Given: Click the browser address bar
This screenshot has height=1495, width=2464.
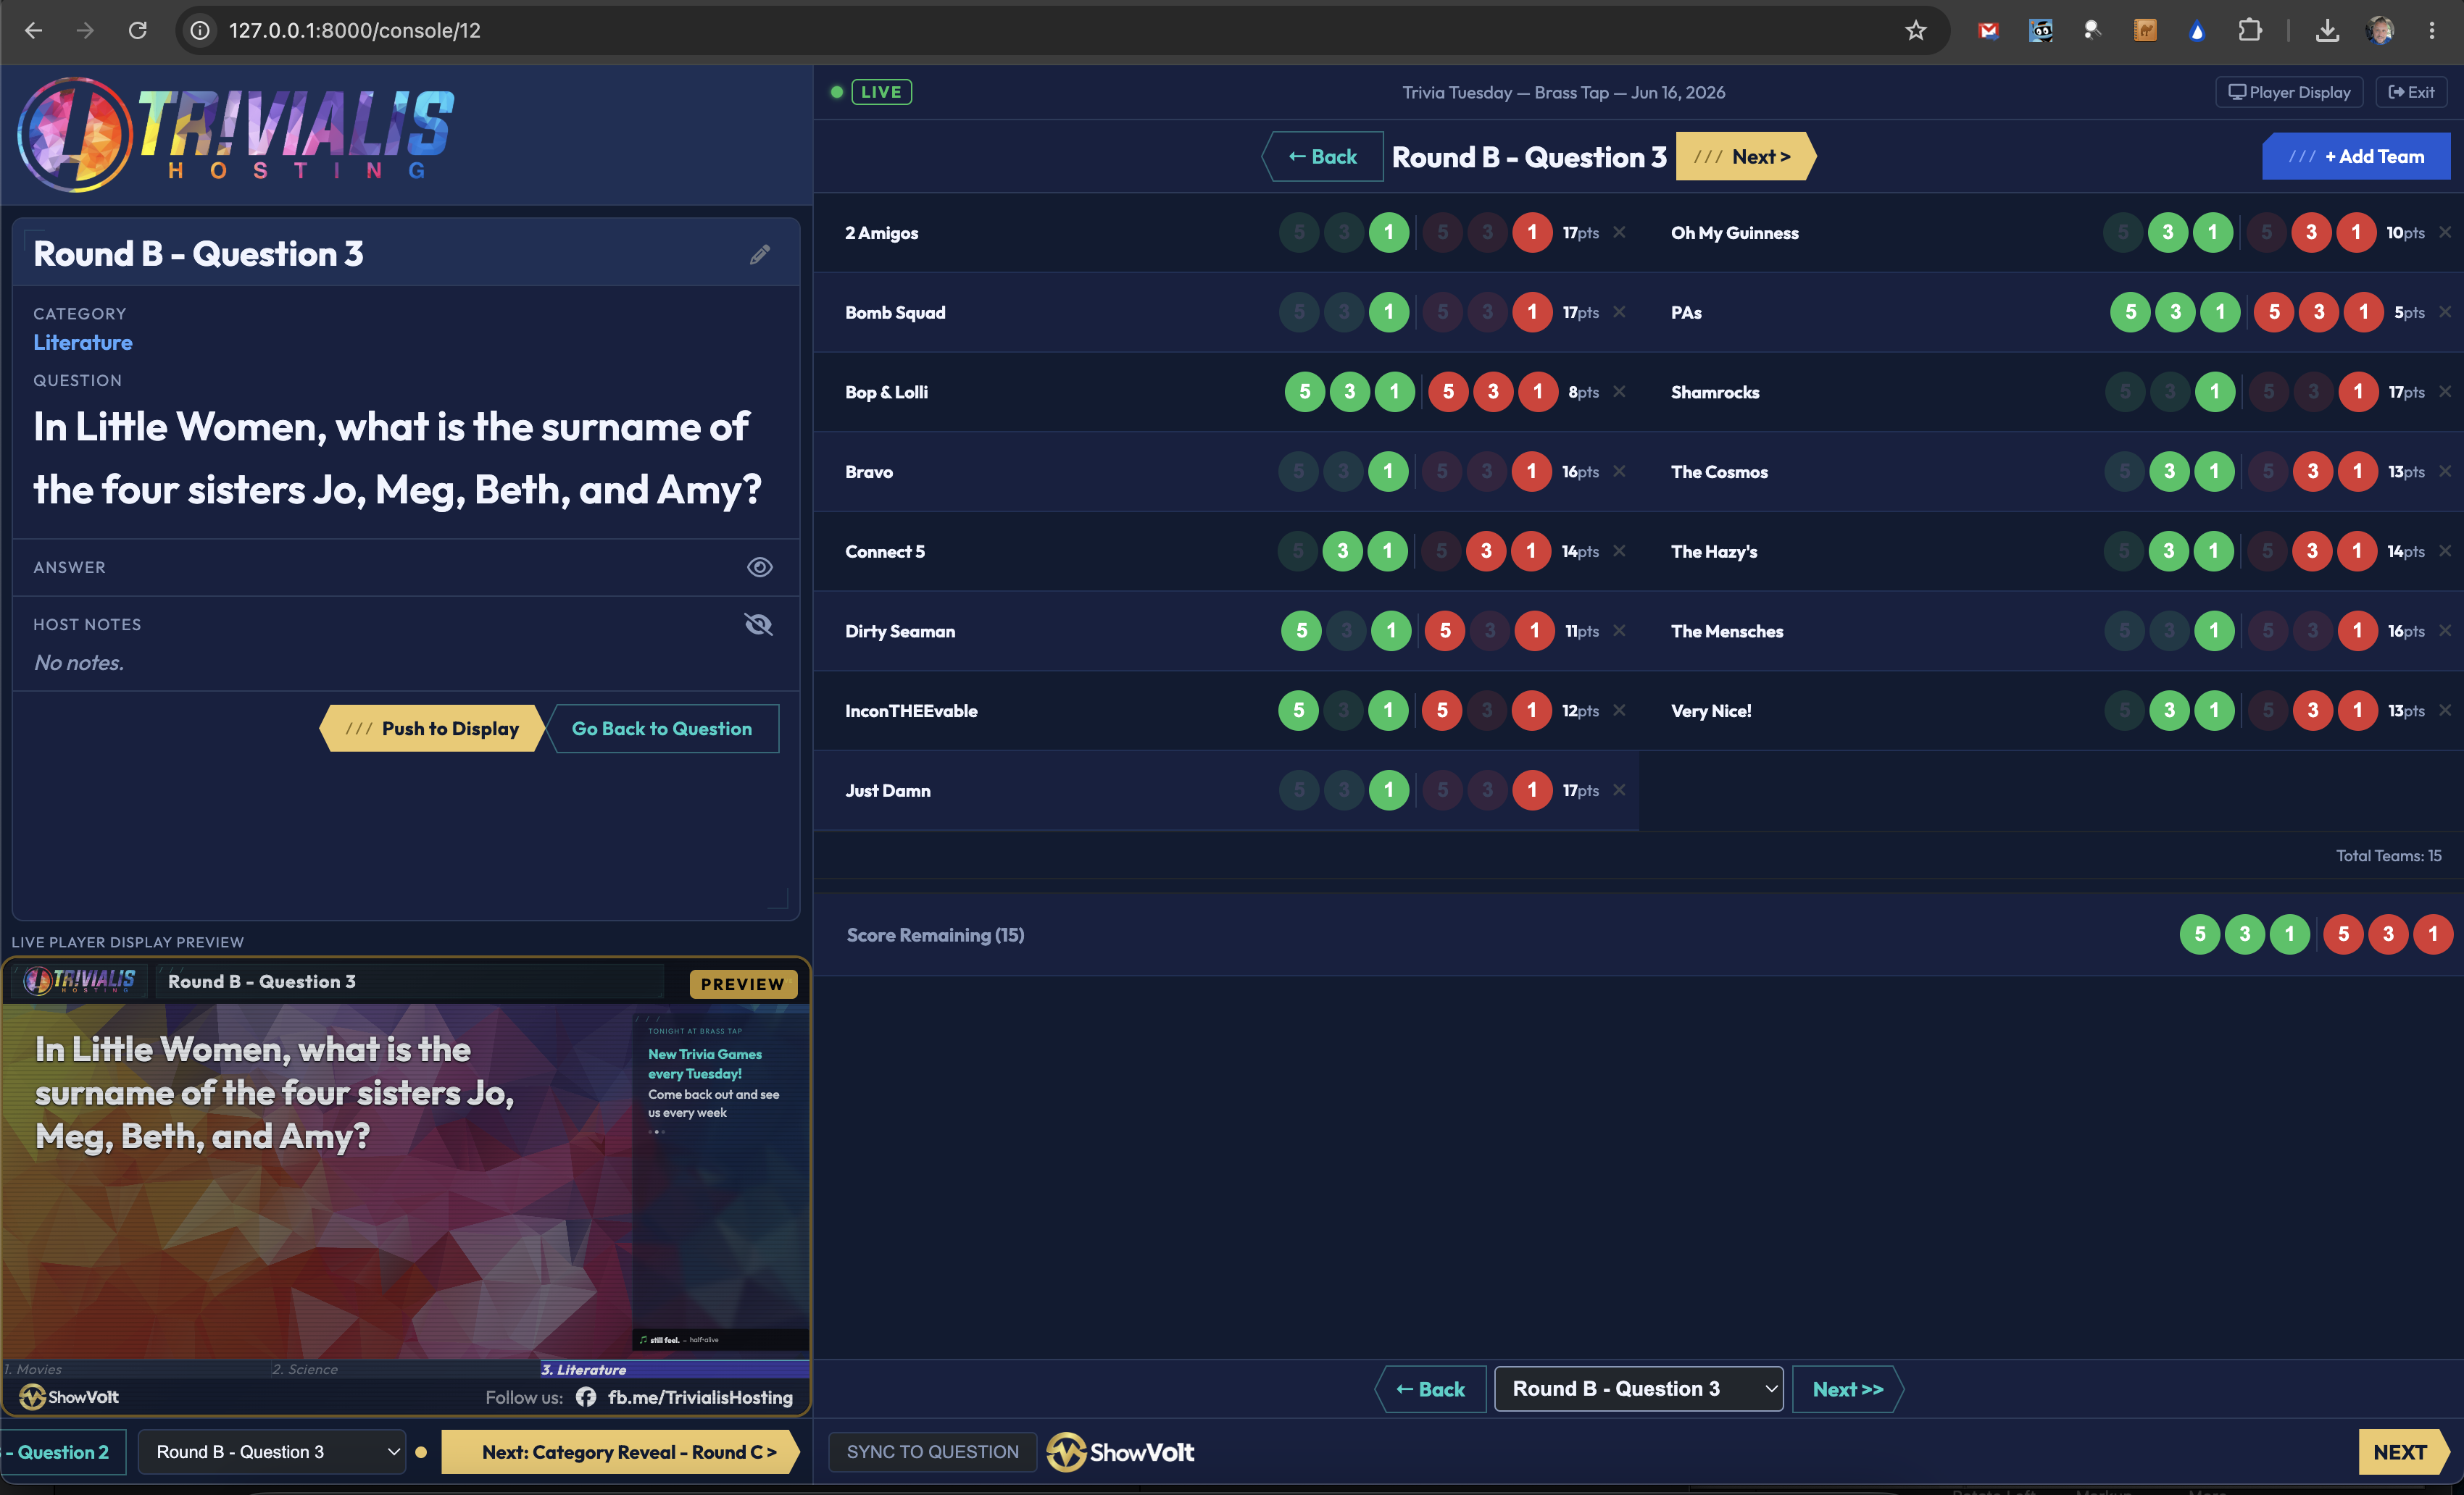Looking at the screenshot, I should [1062, 31].
